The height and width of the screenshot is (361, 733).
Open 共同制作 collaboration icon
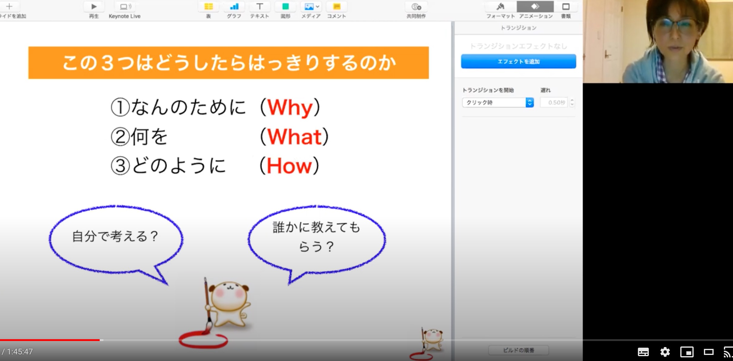pyautogui.click(x=416, y=6)
